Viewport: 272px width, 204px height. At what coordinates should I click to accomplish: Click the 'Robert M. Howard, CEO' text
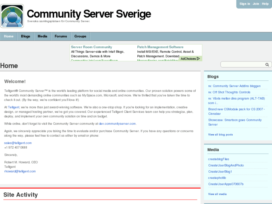coord(21,162)
